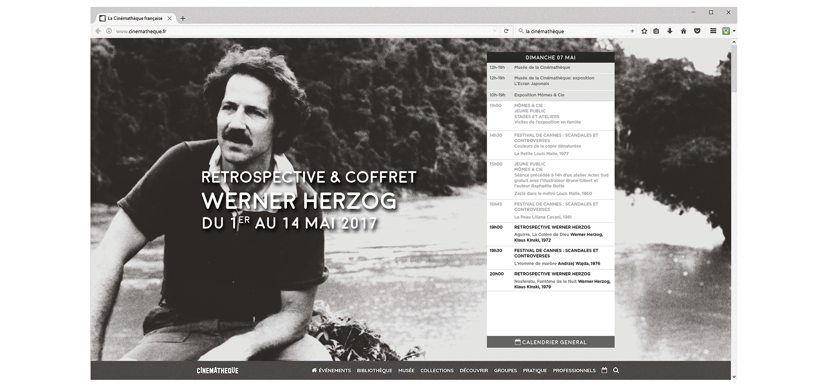This screenshot has height=388, width=828.
Task: Click the browser back arrow
Action: [98, 31]
